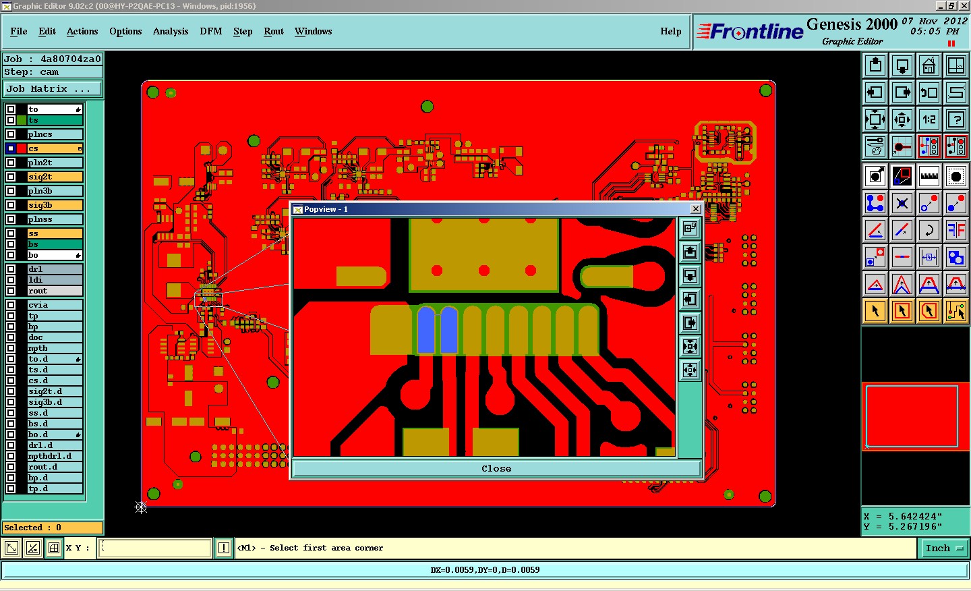The height and width of the screenshot is (591, 971).
Task: Select layer name sig3b.d in layer list
Action: coord(55,402)
